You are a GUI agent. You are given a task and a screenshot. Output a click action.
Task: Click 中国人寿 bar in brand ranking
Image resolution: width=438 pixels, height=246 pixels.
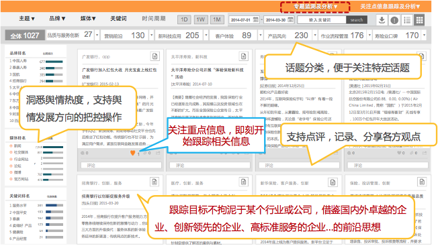pyautogui.click(x=54, y=62)
